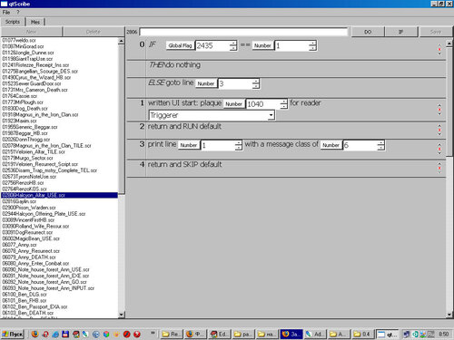Screen dimensions: 454x340
Task: Open the Windows Start button
Action: pyautogui.click(x=13, y=334)
